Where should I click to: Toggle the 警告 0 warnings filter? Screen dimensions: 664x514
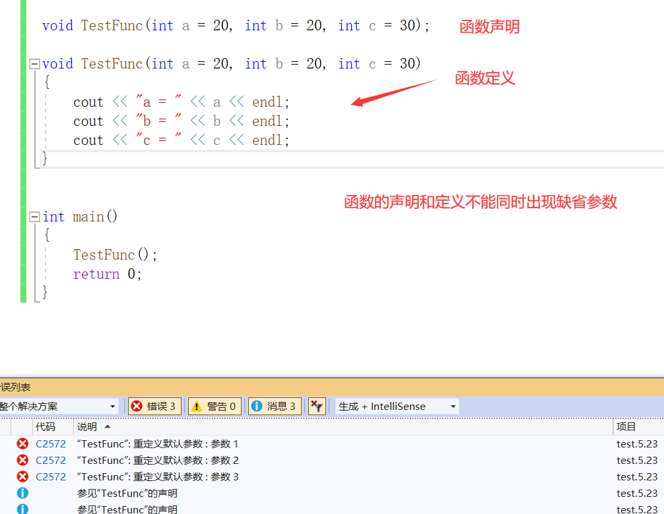pos(215,406)
